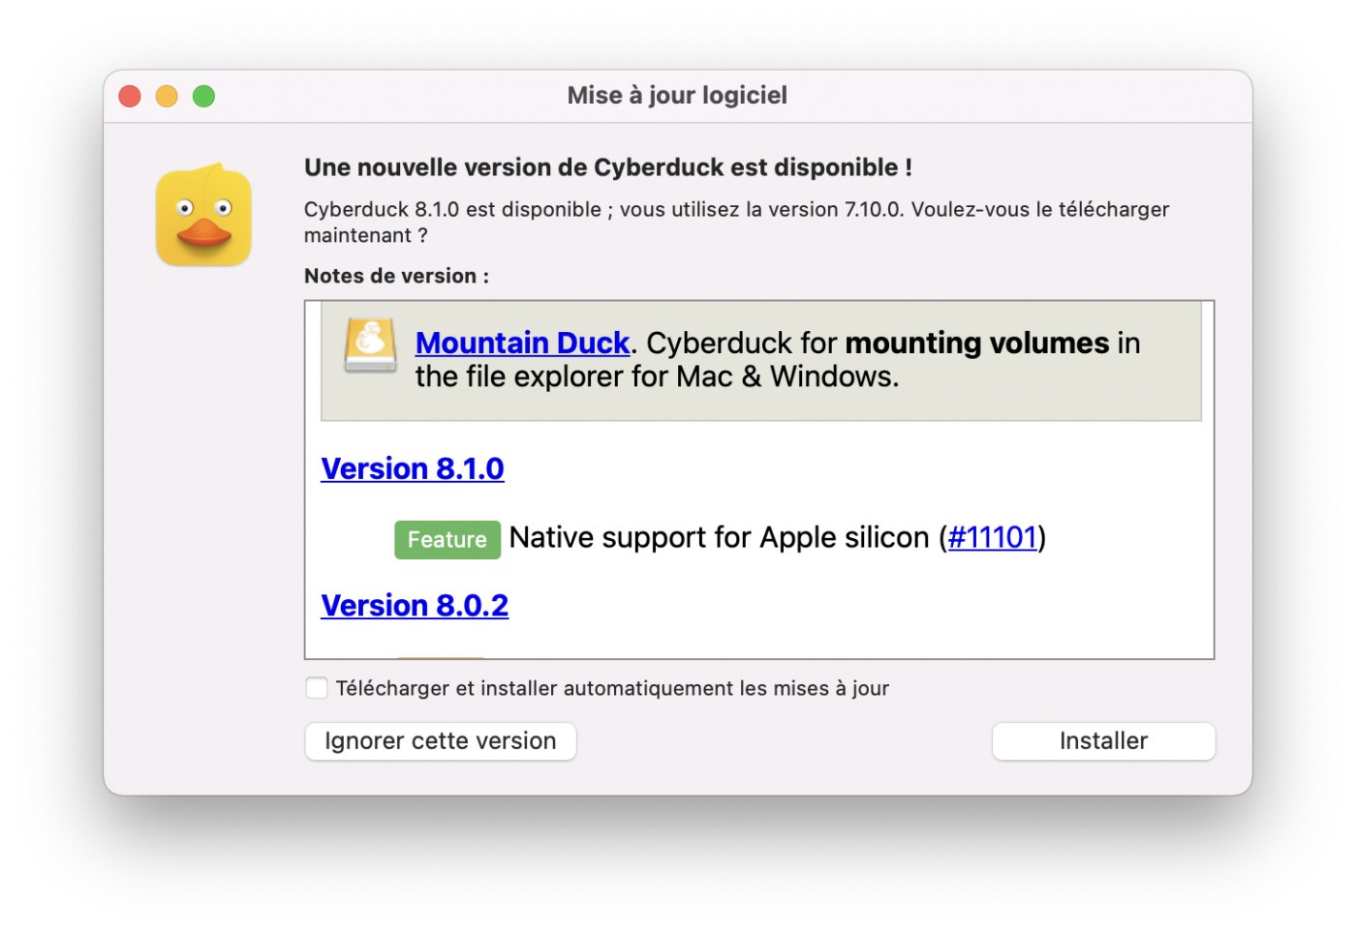
Task: Click the Installer button
Action: click(x=1103, y=741)
